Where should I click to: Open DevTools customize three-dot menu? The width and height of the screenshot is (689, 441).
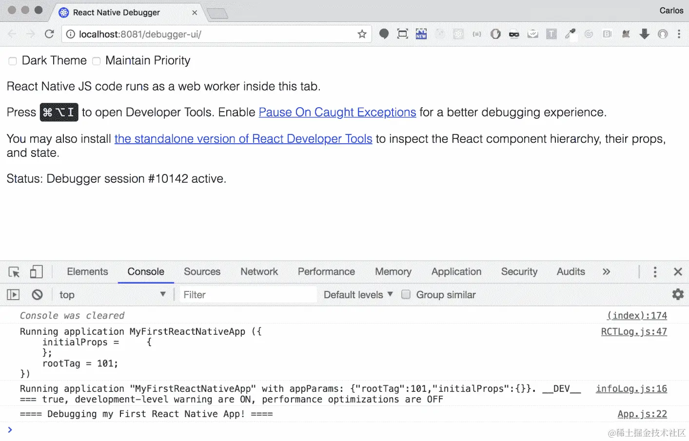click(655, 271)
